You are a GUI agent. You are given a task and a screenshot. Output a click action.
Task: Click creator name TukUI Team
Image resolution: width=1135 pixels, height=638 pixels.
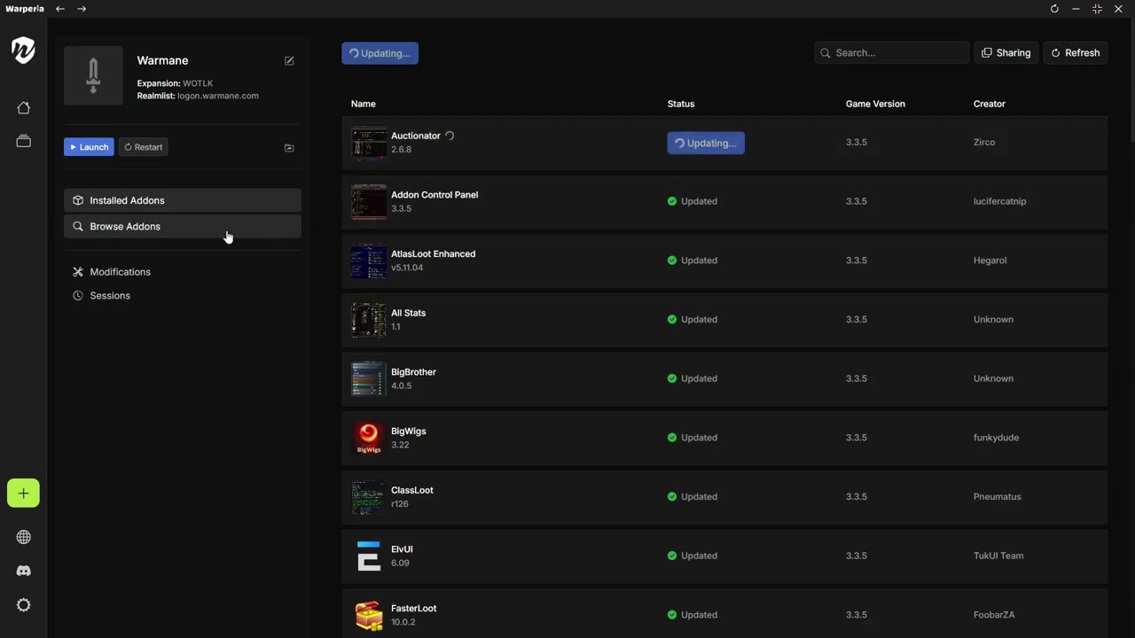998,556
